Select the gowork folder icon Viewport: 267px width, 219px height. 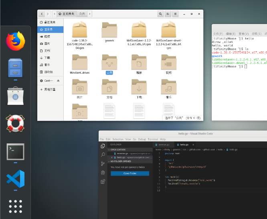(x=109, y=30)
